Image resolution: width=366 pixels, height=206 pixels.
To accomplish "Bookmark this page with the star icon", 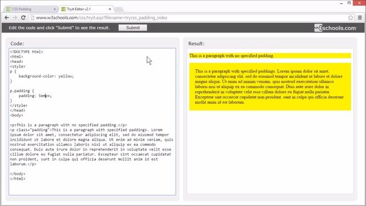I will click(351, 18).
